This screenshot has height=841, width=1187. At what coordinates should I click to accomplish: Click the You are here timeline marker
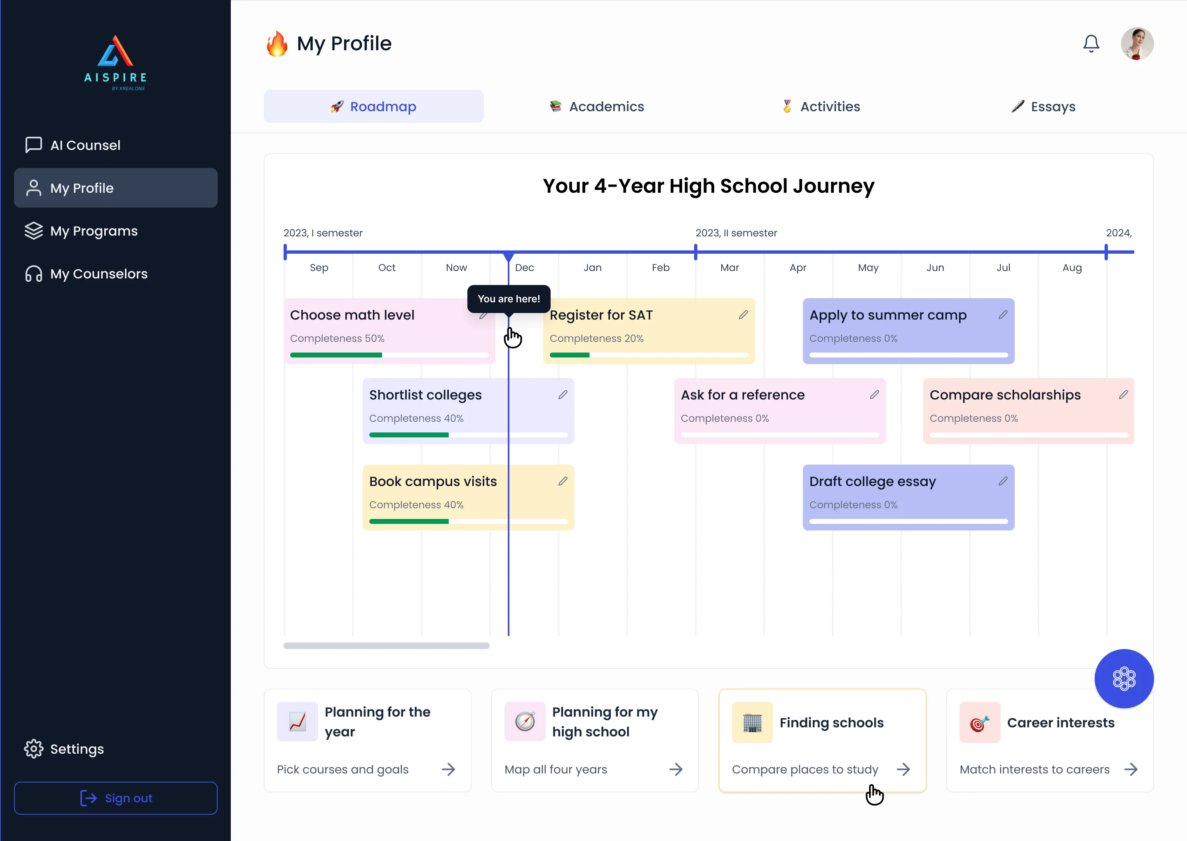pos(509,299)
